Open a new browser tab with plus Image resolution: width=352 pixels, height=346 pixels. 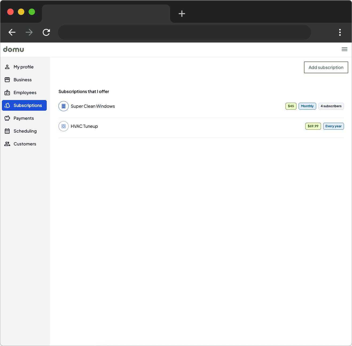[182, 14]
